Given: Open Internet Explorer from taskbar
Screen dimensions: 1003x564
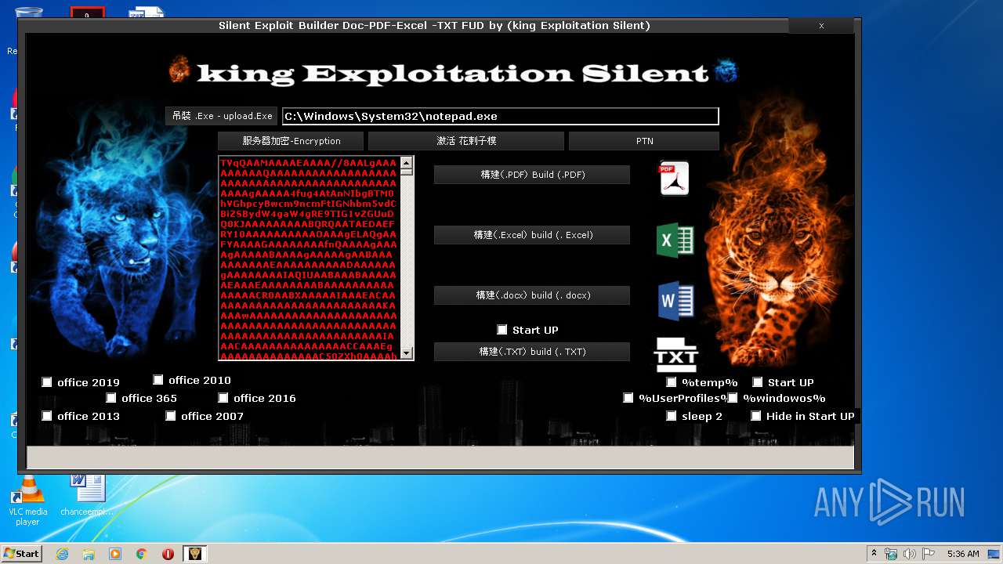Looking at the screenshot, I should [62, 554].
